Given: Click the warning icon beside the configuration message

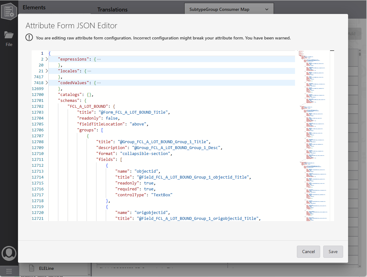Looking at the screenshot, I should pos(29,37).
